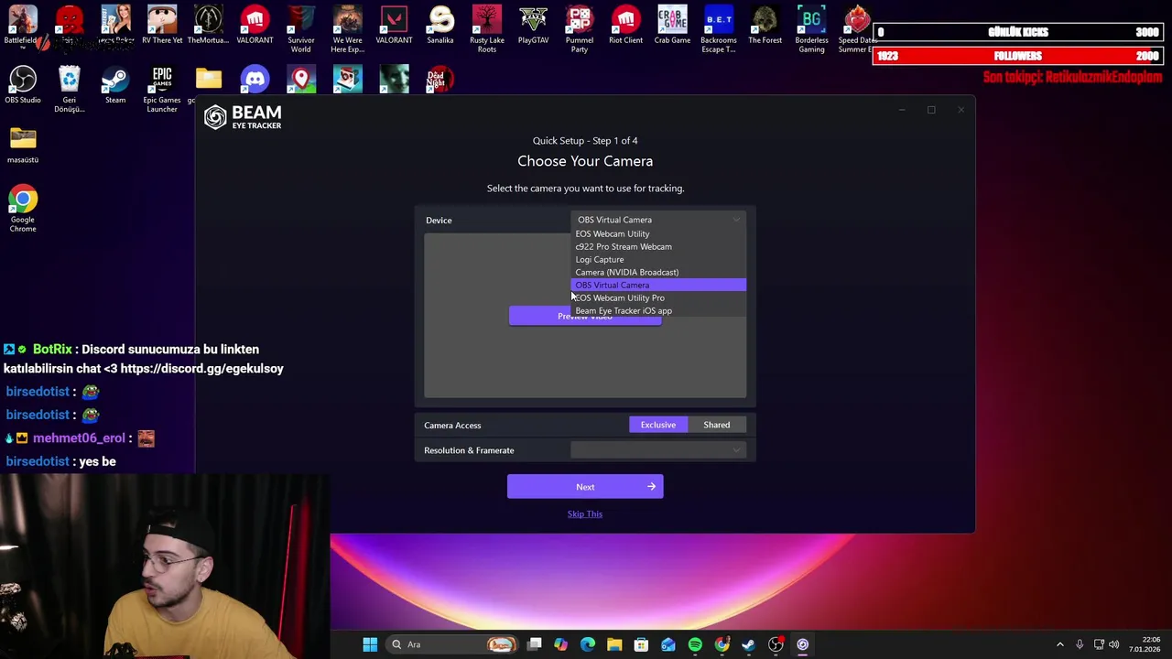Show hidden system tray icons

[1060, 644]
